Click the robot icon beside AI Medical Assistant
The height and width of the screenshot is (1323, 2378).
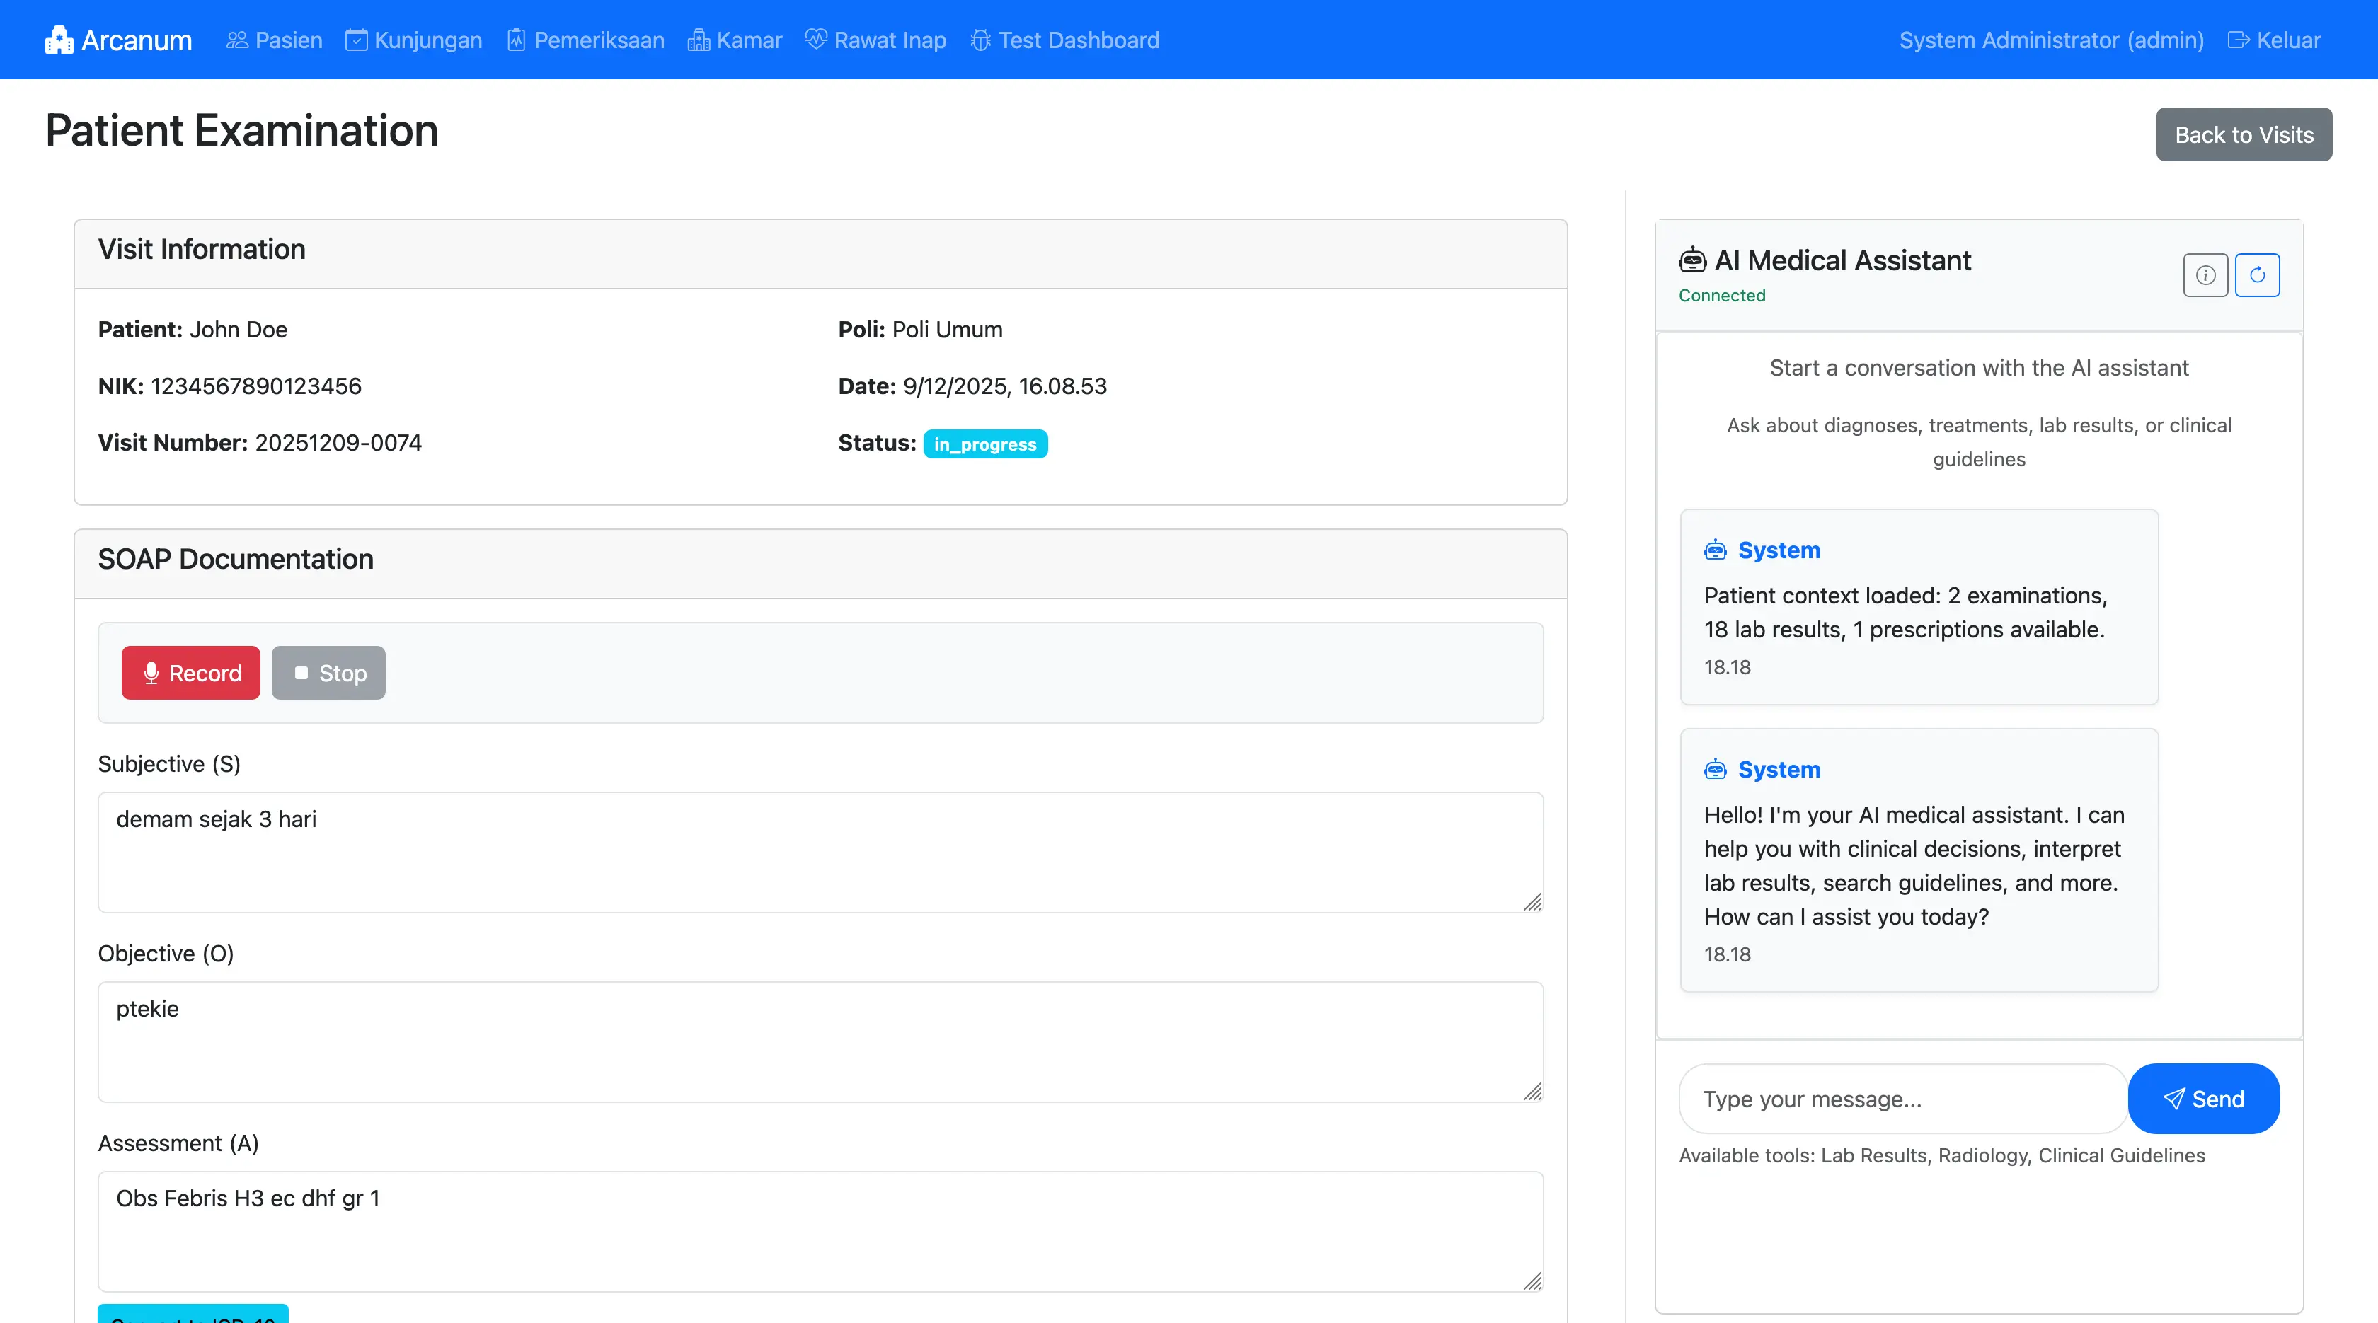1692,261
